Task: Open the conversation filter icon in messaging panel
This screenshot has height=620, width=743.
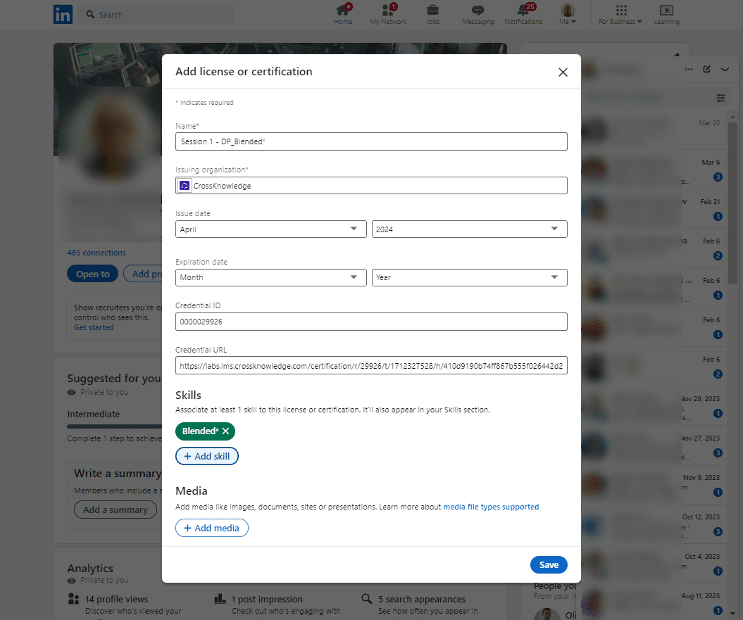Action: (x=720, y=98)
